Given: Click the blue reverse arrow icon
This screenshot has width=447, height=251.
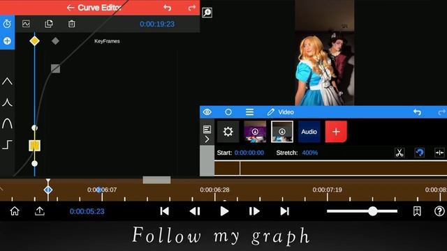Looking at the screenshot, I should click(419, 153).
